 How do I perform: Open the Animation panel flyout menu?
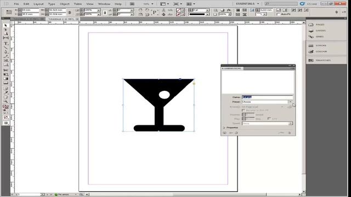[x=293, y=68]
